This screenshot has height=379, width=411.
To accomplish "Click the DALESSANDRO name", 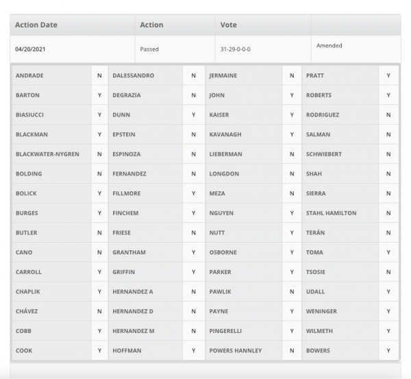I will (x=134, y=75).
